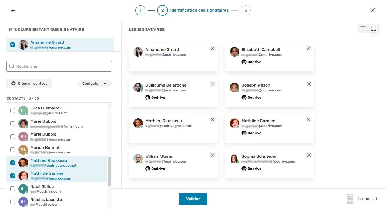Click the Contrat.pdf document thumbnail
Image resolution: width=386 pixels, height=209 pixels.
pos(350,199)
